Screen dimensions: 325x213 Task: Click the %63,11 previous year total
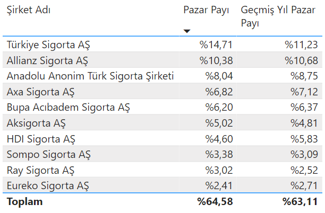(x=300, y=202)
